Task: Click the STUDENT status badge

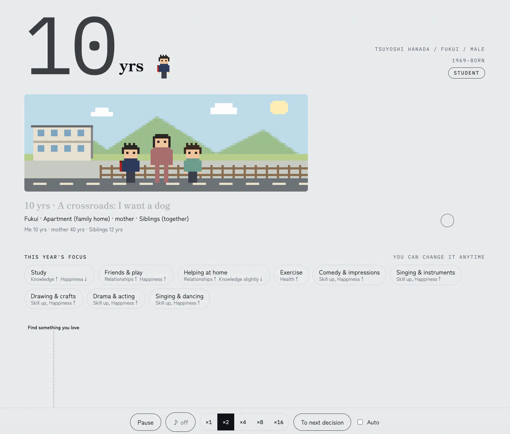Action: tap(467, 73)
